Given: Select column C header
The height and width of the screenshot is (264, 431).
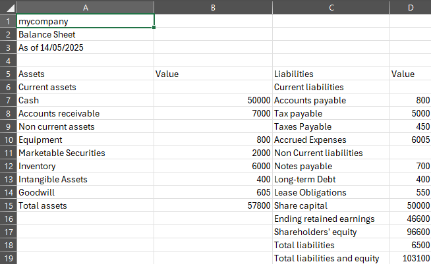Looking at the screenshot, I should (x=331, y=7).
